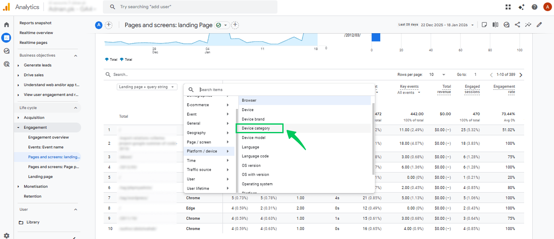Open the Google apps grid icon

[x=508, y=7]
